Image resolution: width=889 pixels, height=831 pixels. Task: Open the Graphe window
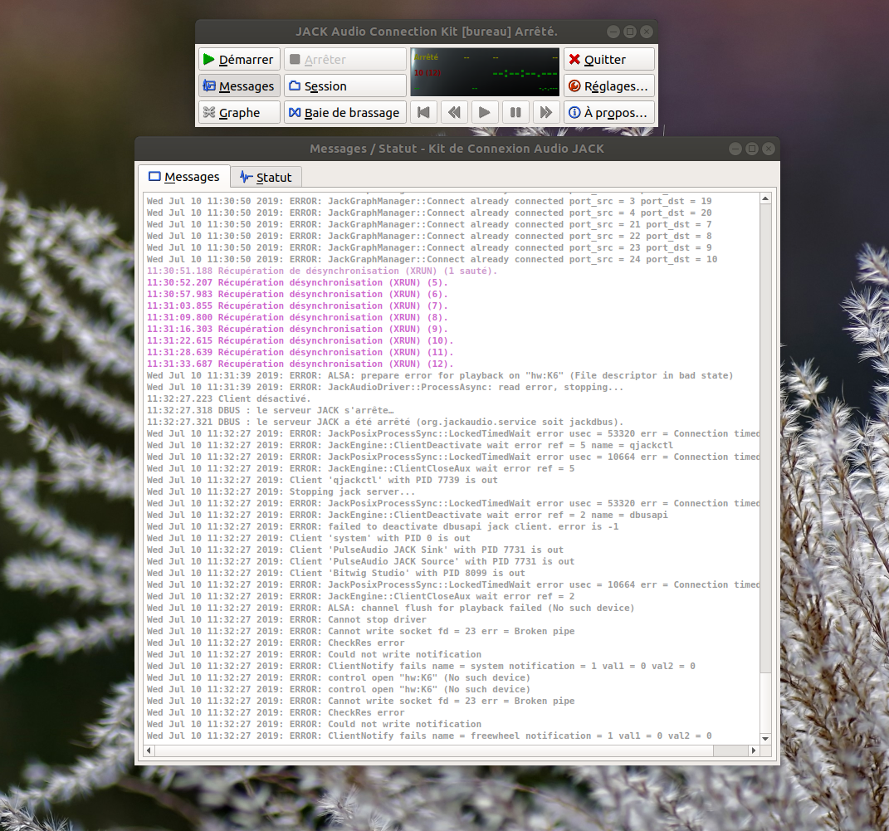239,113
